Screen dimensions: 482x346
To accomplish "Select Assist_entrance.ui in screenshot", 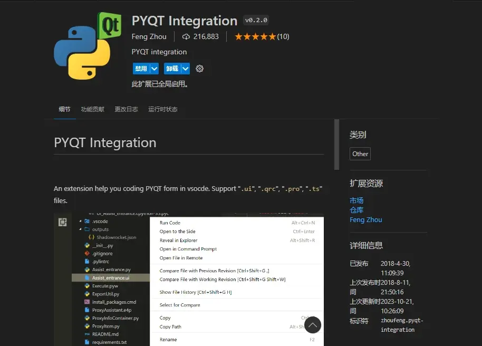I will [x=111, y=278].
